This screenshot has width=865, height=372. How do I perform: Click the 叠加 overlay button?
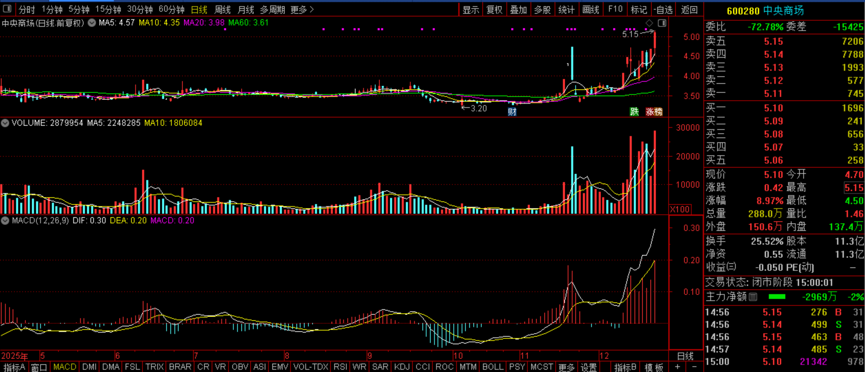coord(518,10)
